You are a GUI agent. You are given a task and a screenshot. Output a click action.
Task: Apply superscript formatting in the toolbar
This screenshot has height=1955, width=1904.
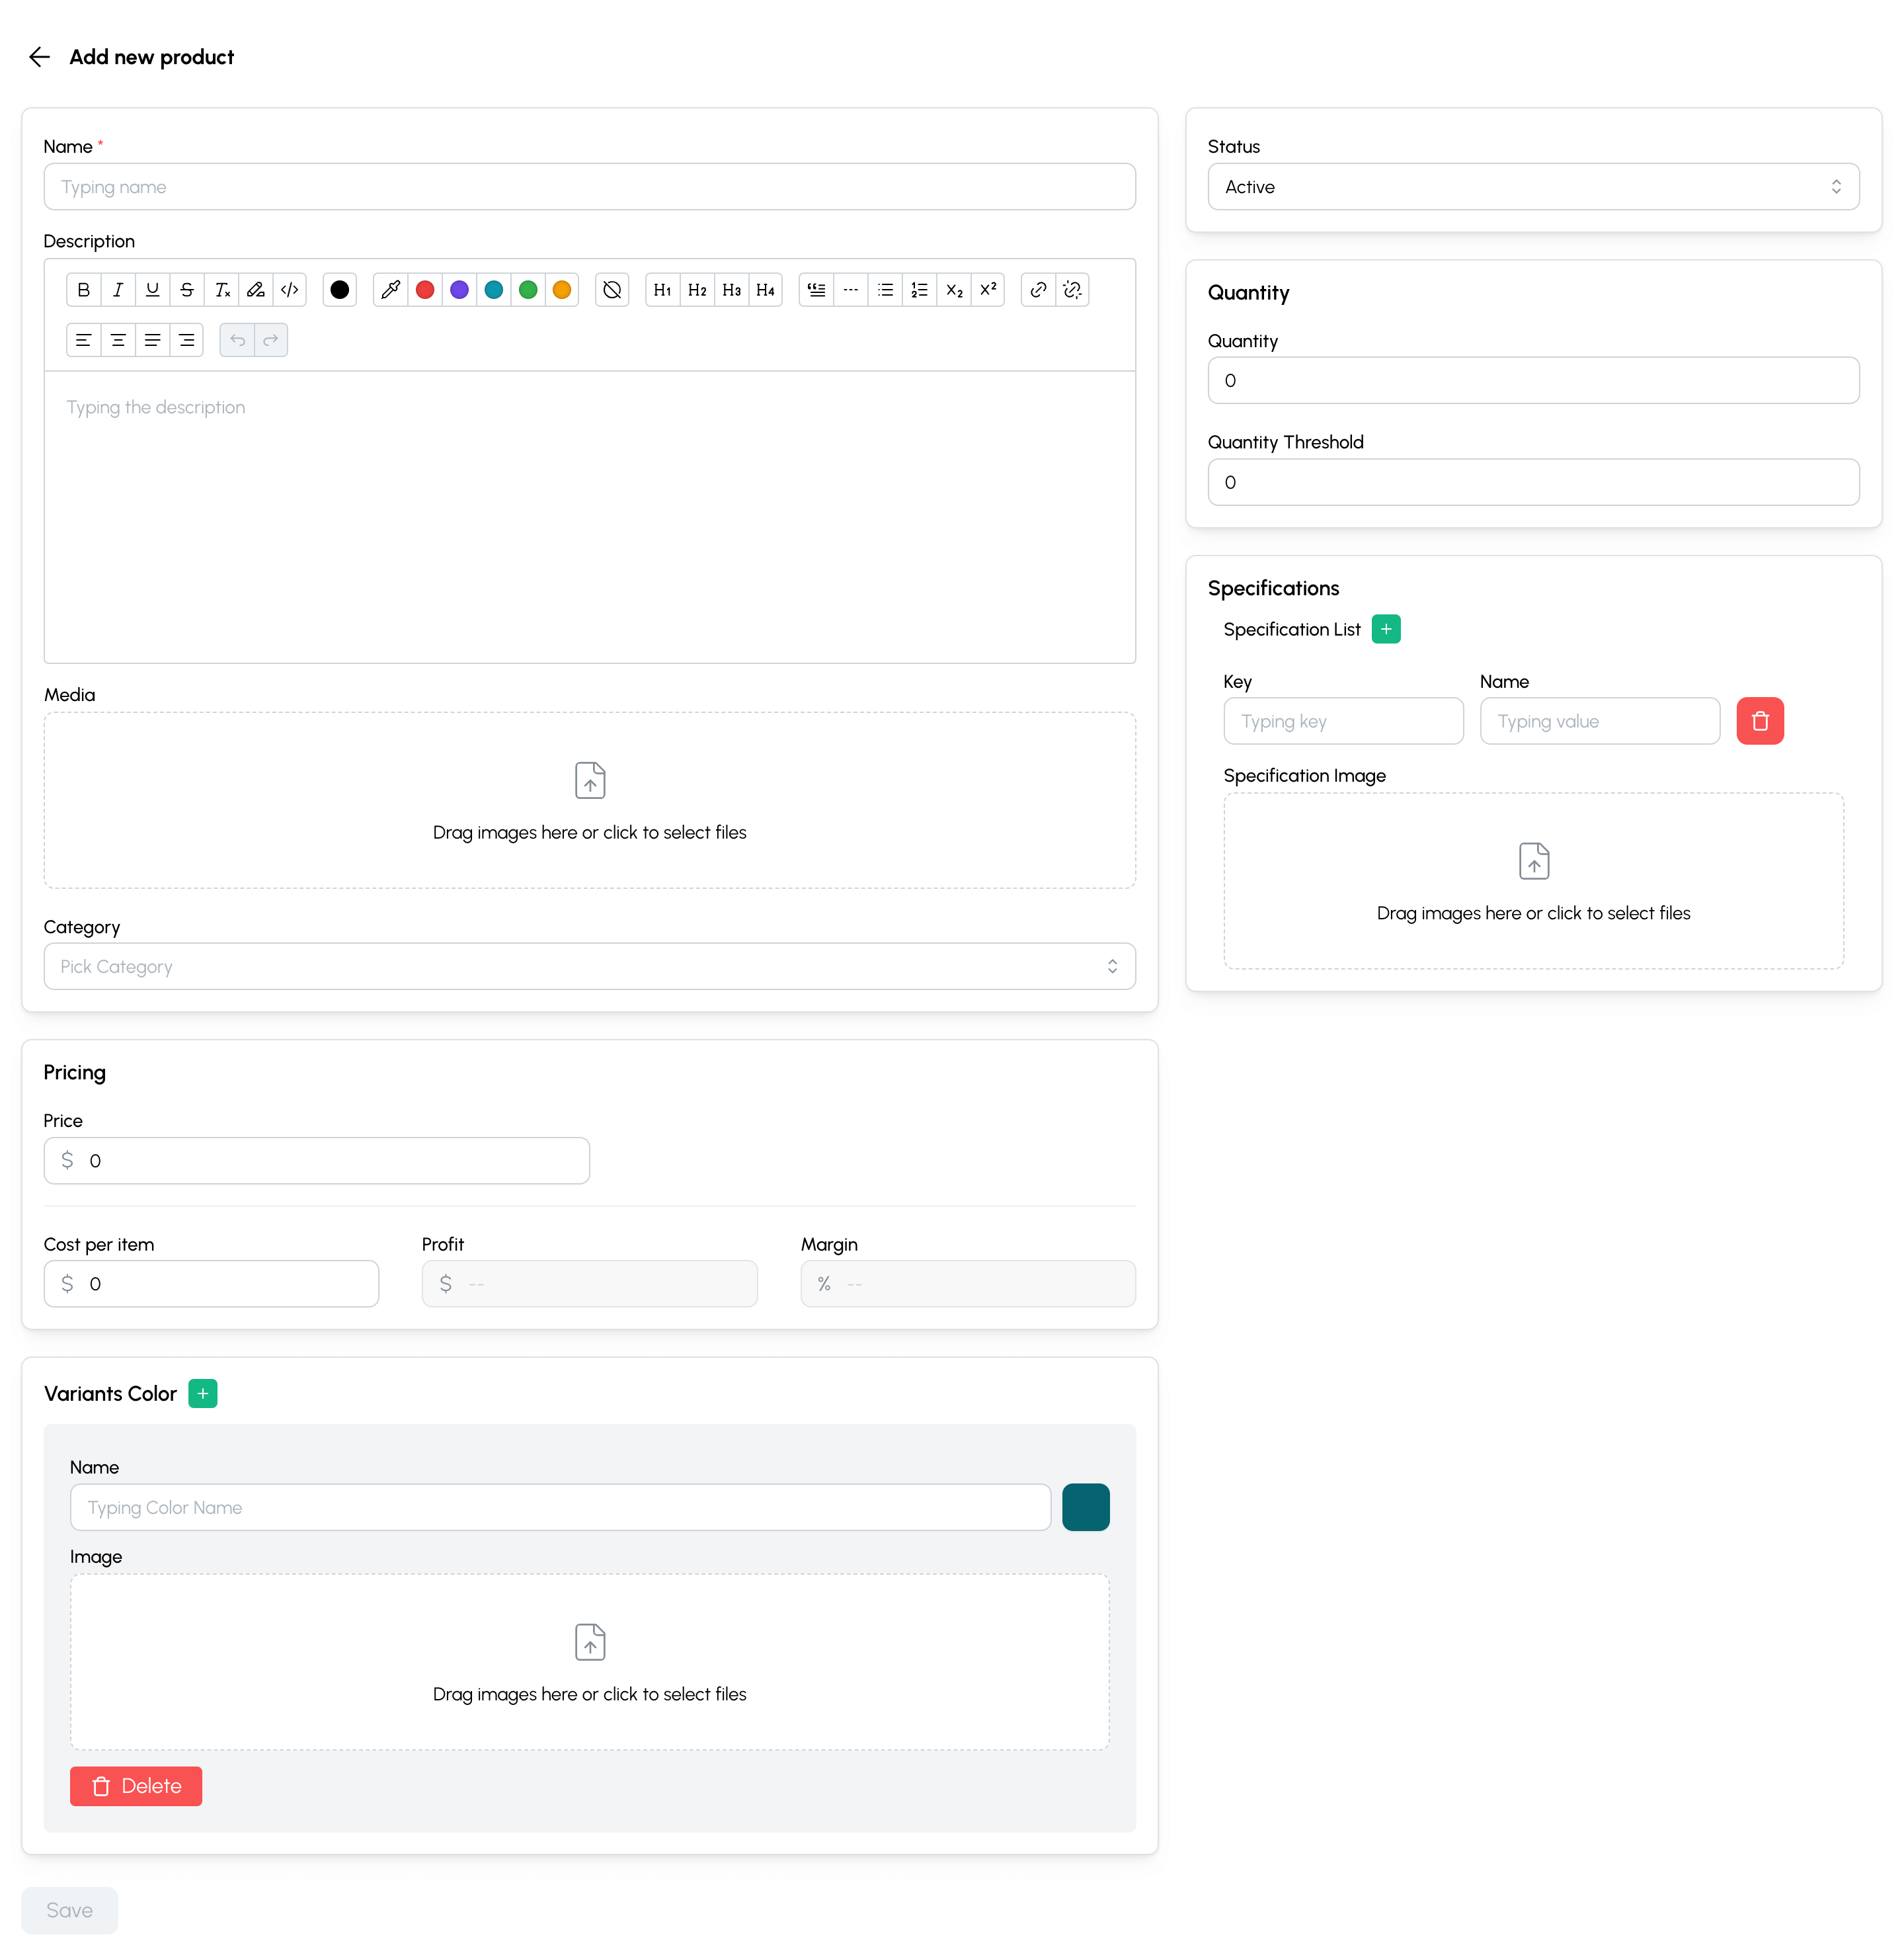tap(988, 289)
